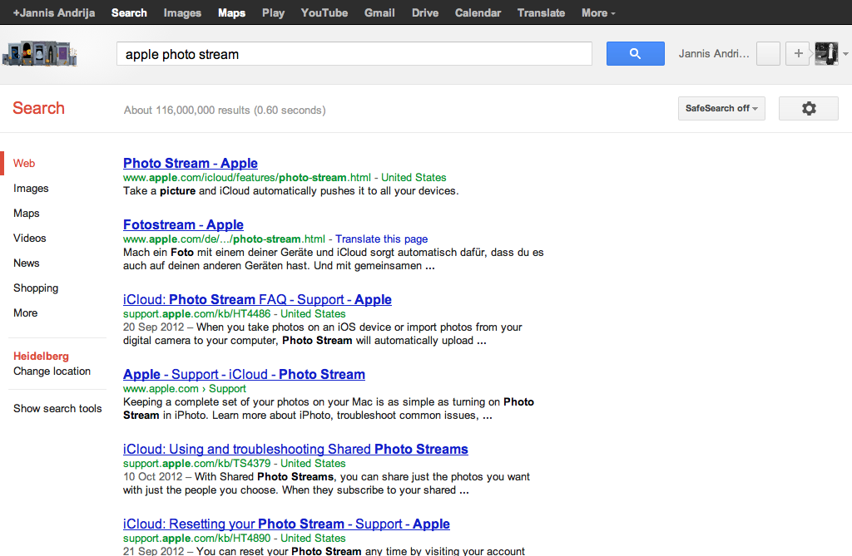Click the About 116,000,000 results text
The height and width of the screenshot is (556, 852).
(225, 111)
